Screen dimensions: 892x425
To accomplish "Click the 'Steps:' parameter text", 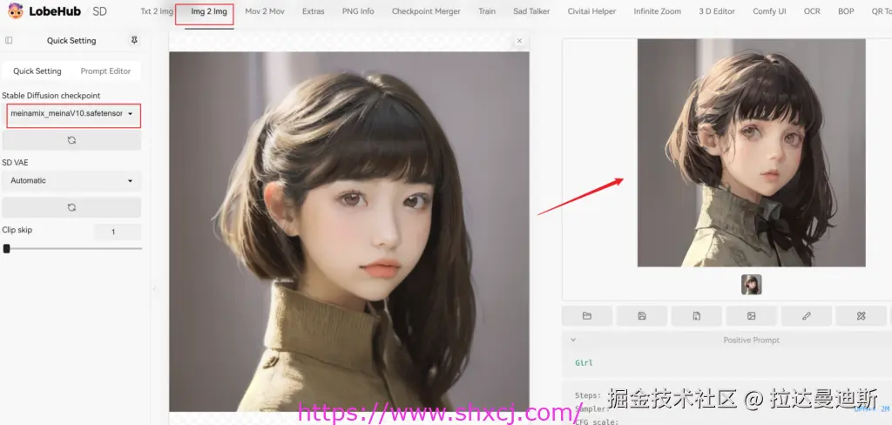I will pyautogui.click(x=588, y=395).
